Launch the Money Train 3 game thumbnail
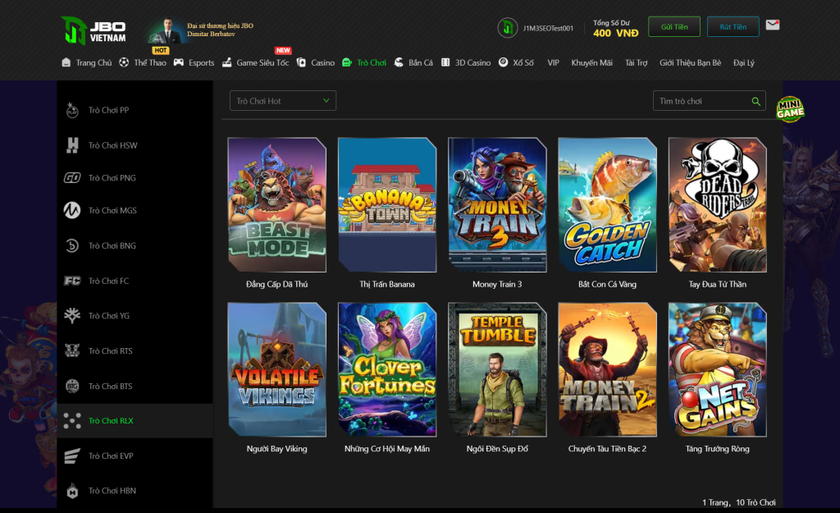The width and height of the screenshot is (840, 513). click(x=497, y=204)
